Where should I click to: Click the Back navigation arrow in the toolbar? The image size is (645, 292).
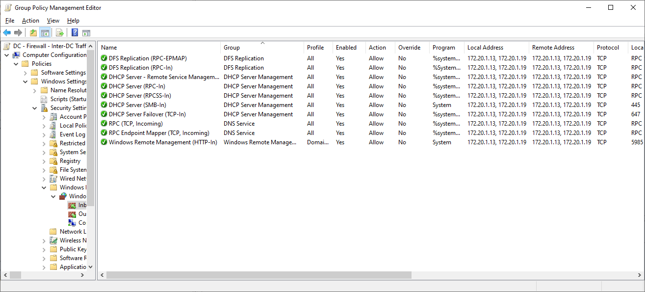6,32
